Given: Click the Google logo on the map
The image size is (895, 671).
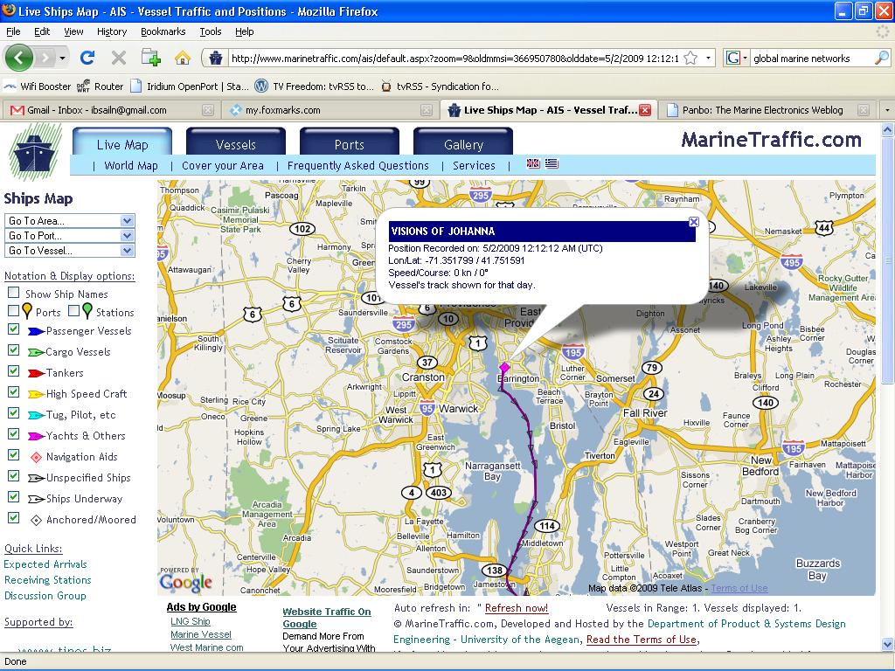Looking at the screenshot, I should [x=186, y=581].
